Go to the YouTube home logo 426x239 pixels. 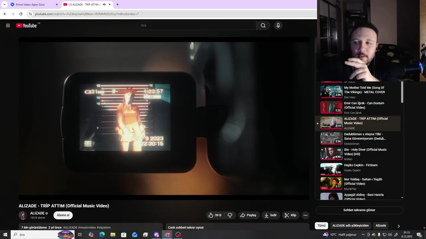click(x=26, y=26)
